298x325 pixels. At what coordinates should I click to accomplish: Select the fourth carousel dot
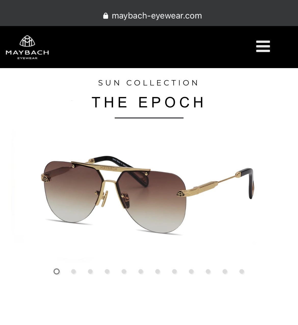[107, 271]
